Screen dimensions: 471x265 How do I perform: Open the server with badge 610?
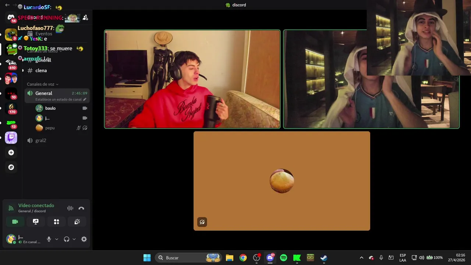pos(11,64)
